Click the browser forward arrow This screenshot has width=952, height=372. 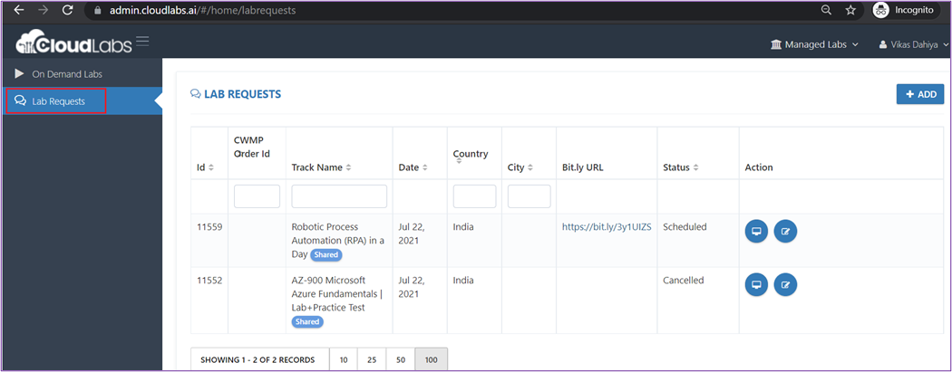click(x=44, y=10)
